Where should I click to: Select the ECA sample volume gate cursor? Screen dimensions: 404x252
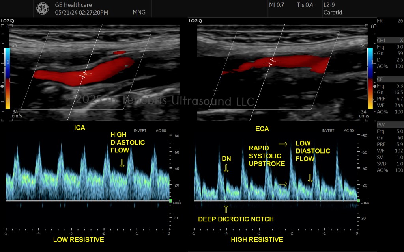(x=271, y=62)
